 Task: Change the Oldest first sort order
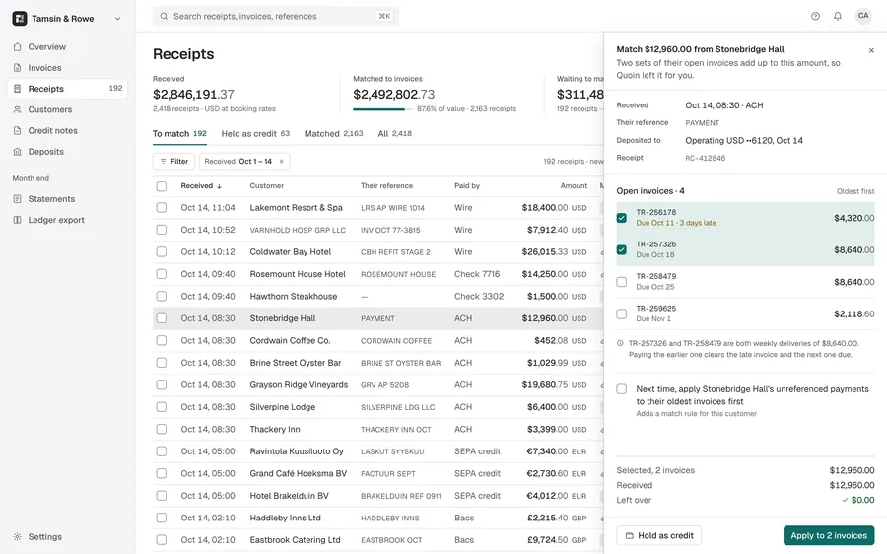855,192
